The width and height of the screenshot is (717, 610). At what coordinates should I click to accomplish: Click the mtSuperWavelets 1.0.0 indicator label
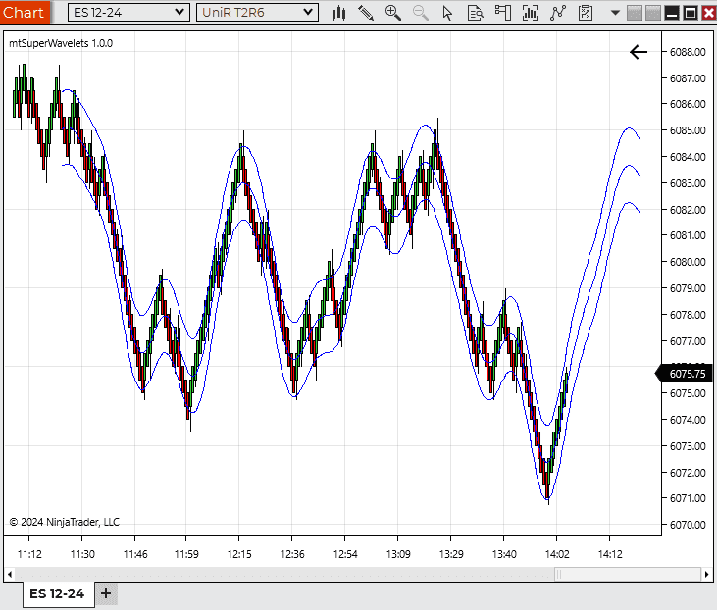point(61,43)
